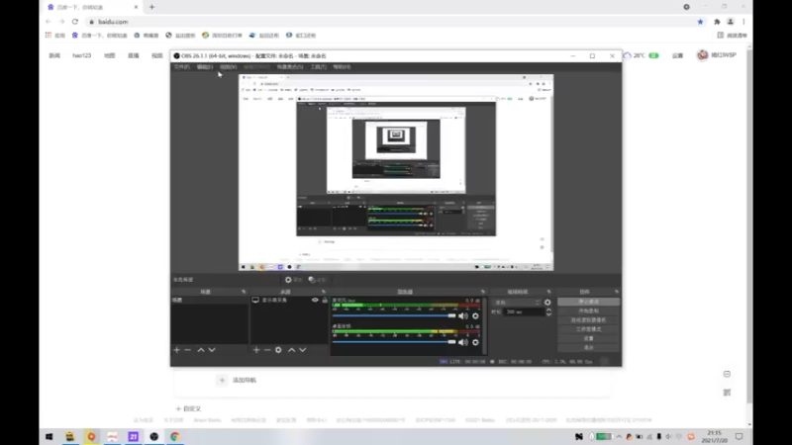This screenshot has width=792, height=445.
Task: Open the Windows Start menu
Action: 49,437
